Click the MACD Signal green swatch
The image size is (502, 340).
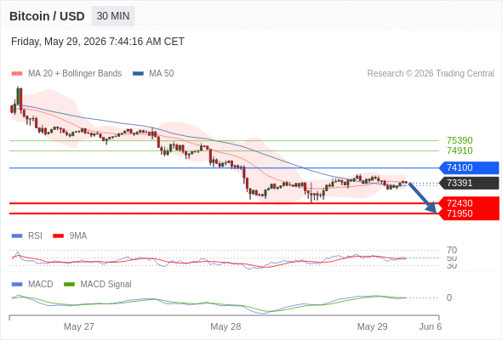69,285
